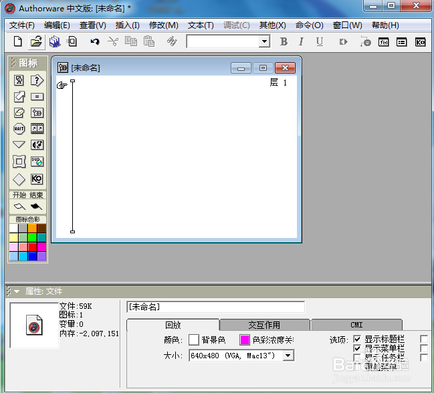Open the 编辑(E) menu
The height and width of the screenshot is (393, 434).
point(57,25)
